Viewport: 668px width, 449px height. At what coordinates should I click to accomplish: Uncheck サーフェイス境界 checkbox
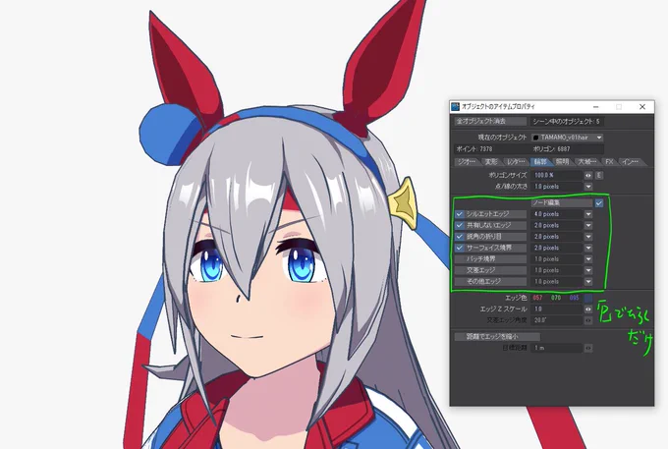pos(460,248)
